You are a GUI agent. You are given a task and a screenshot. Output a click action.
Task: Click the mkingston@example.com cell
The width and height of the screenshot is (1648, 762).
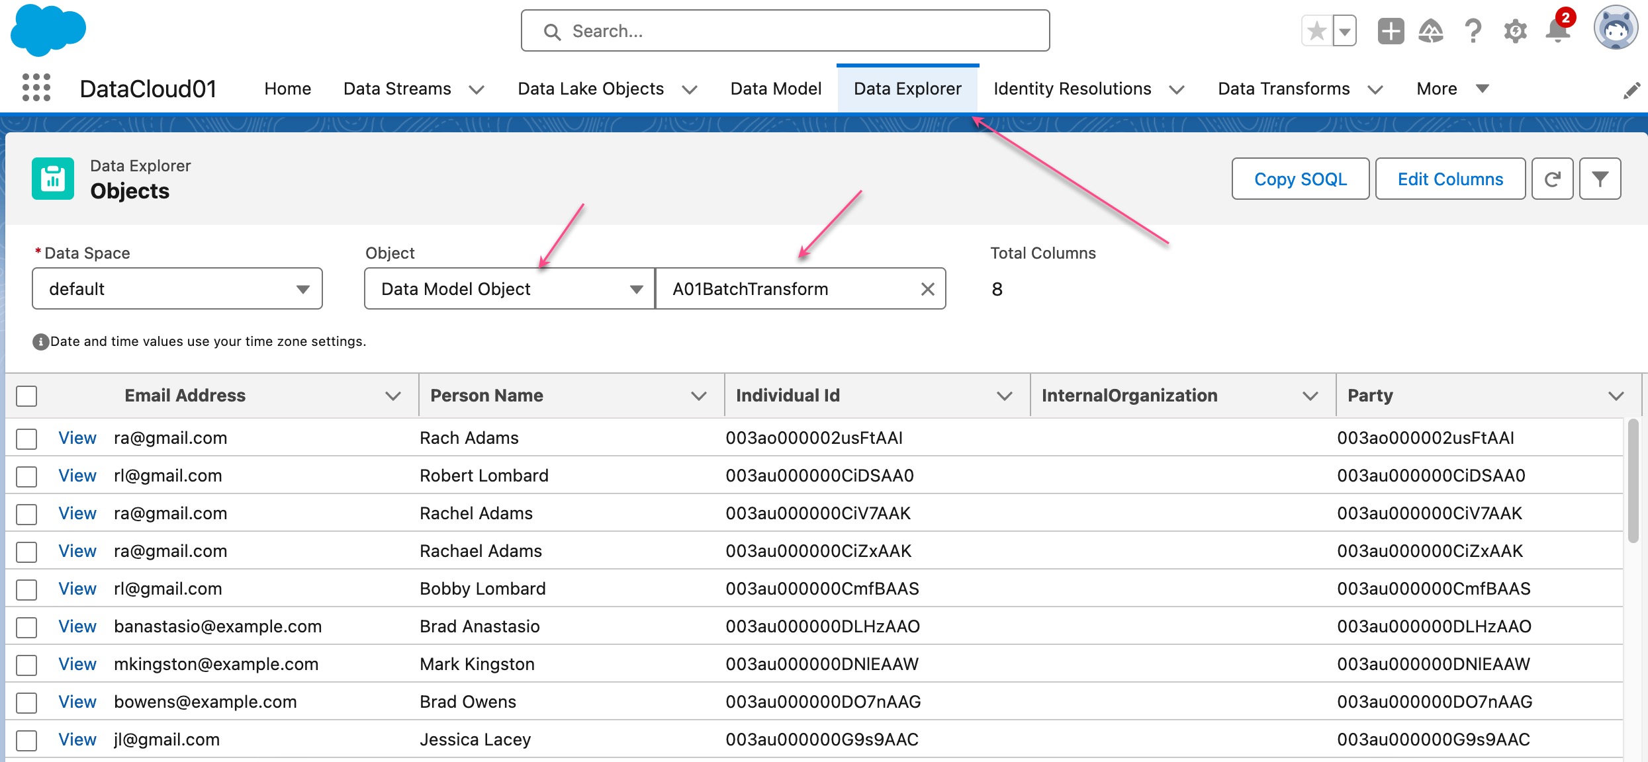[216, 664]
